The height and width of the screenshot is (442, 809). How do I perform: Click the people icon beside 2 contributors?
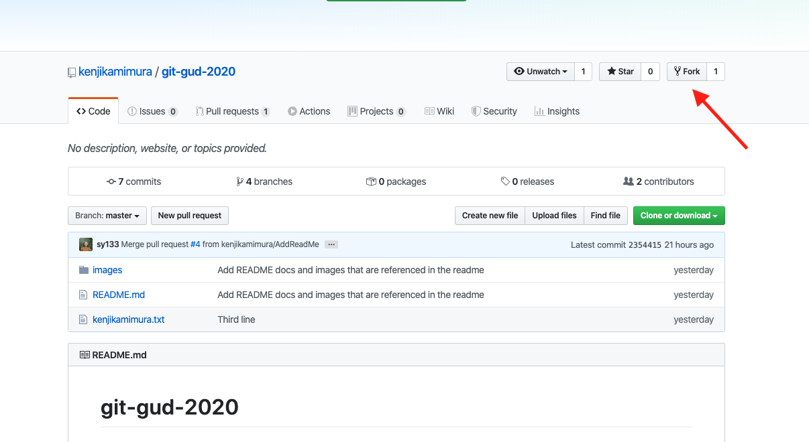(629, 181)
